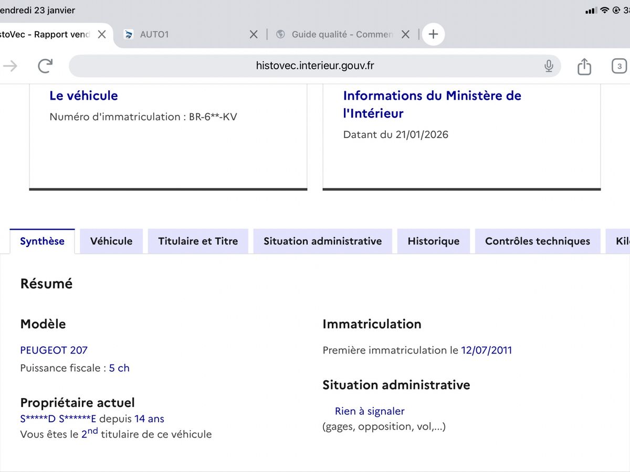Switch to the AUTO1 browser tab

point(184,35)
